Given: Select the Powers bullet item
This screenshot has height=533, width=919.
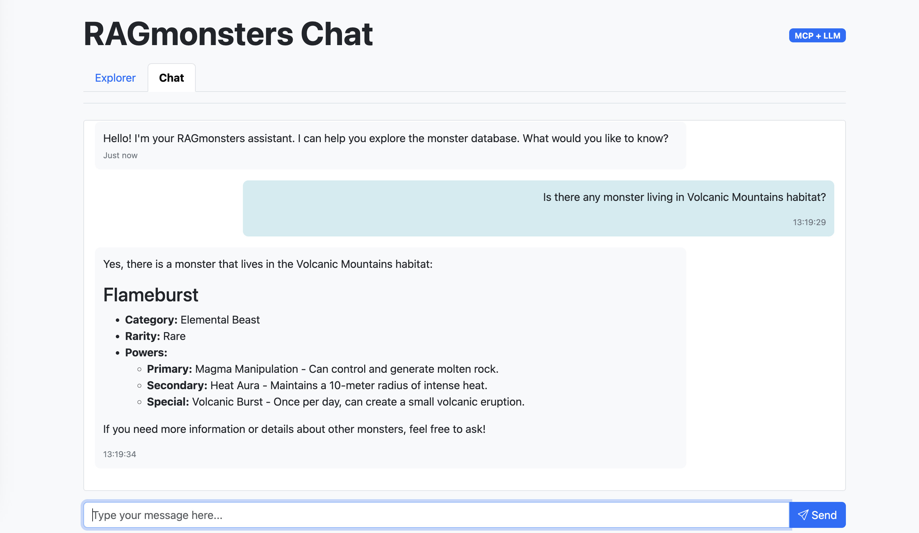Looking at the screenshot, I should pyautogui.click(x=146, y=352).
